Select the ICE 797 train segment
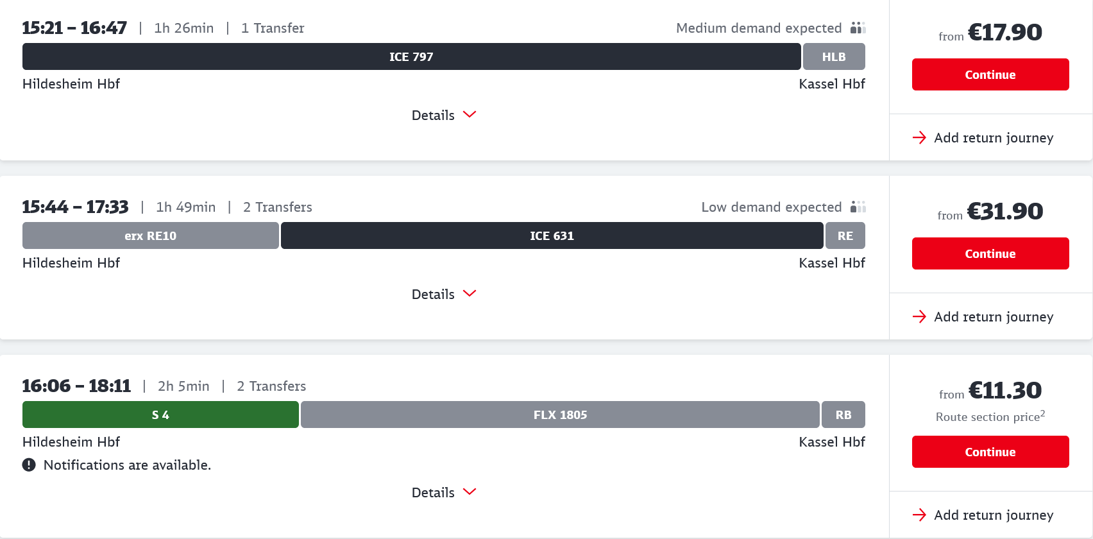Viewport: 1093px width, 539px height. pos(411,56)
